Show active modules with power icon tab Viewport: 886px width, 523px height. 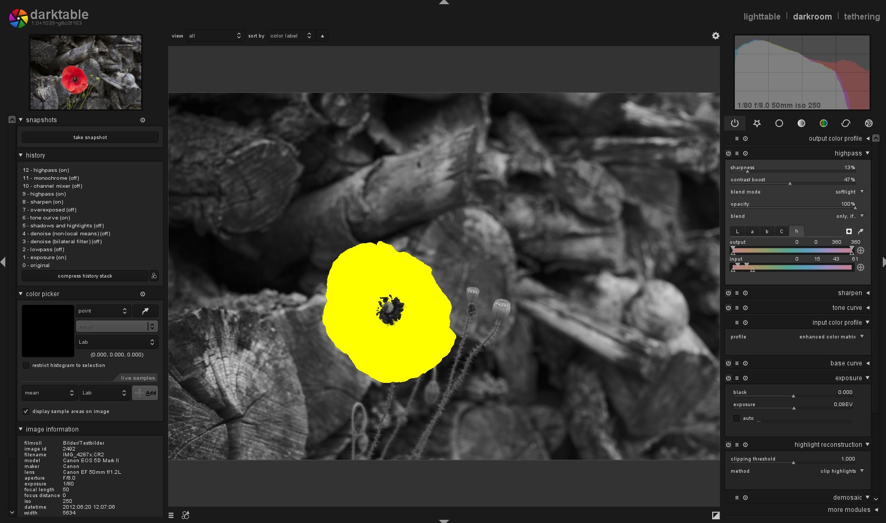point(735,123)
